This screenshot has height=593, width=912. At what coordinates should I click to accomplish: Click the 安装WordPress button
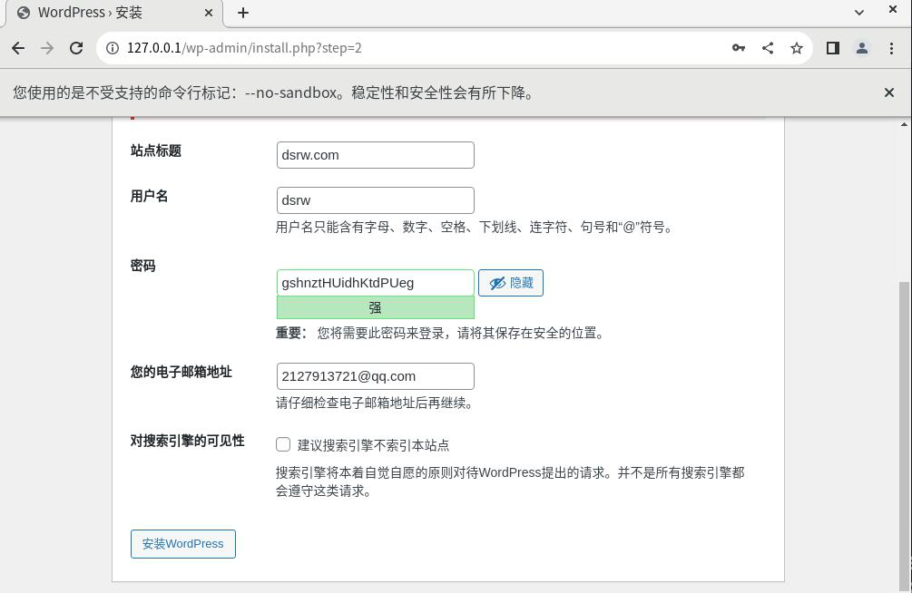pyautogui.click(x=183, y=544)
